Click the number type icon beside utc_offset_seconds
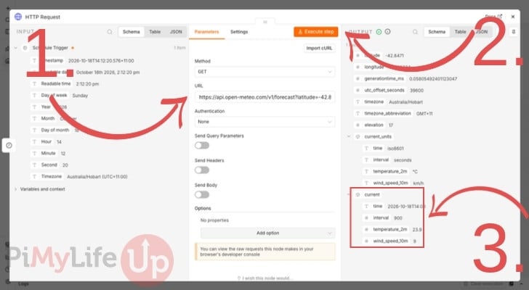529x290 pixels. 358,90
